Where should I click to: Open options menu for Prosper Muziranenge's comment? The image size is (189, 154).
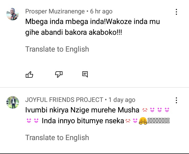[176, 12]
